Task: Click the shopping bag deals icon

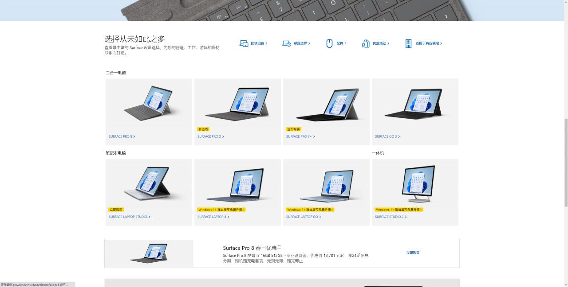Action: [365, 43]
